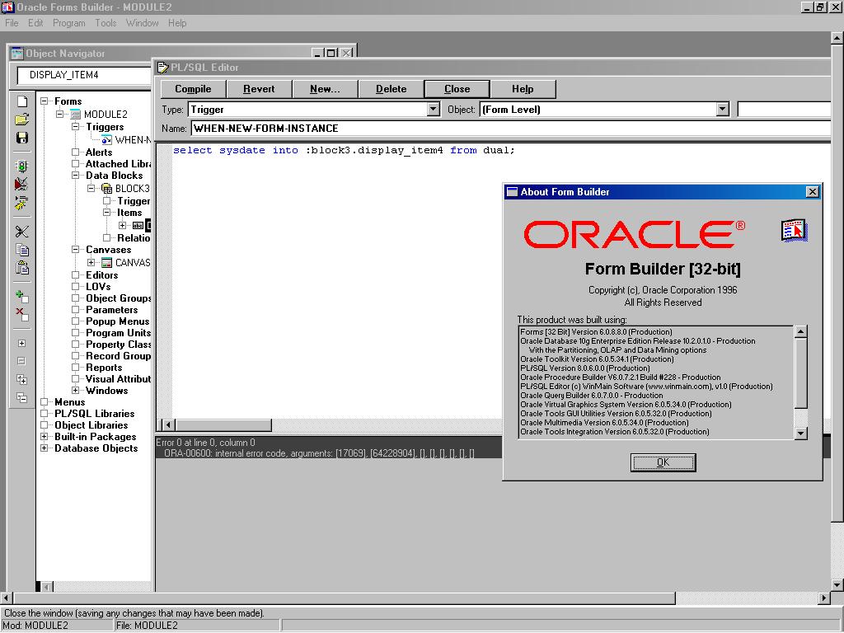Open the File menu
Viewport: 844px width, 633px height.
(12, 23)
